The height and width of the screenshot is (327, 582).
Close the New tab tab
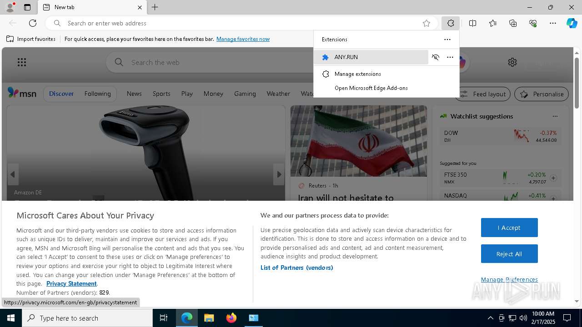tap(140, 7)
